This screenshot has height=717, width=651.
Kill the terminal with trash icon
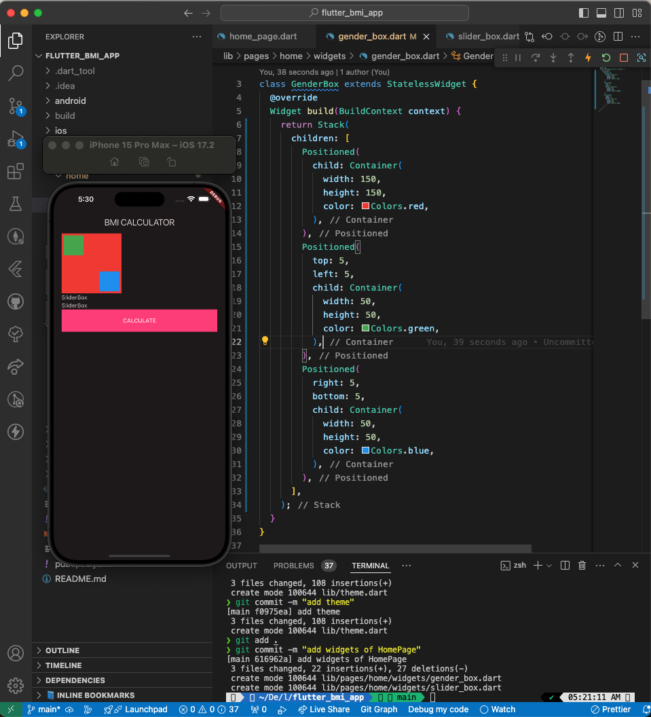[x=582, y=565]
